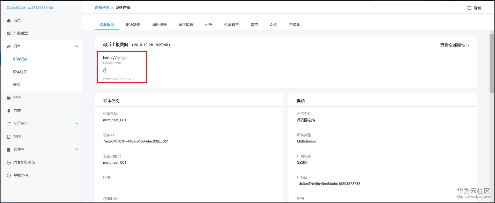The width and height of the screenshot is (495, 203).
Task: Expand the 软件库 dropdown arrow
Action: click(x=77, y=149)
